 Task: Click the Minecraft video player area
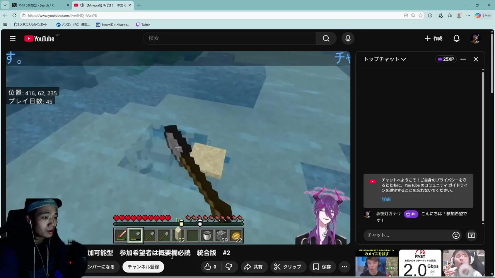click(x=178, y=148)
